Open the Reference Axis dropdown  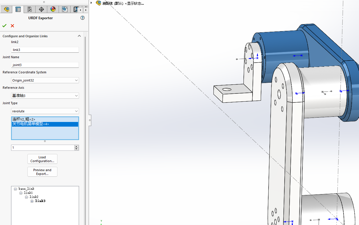[x=45, y=95]
